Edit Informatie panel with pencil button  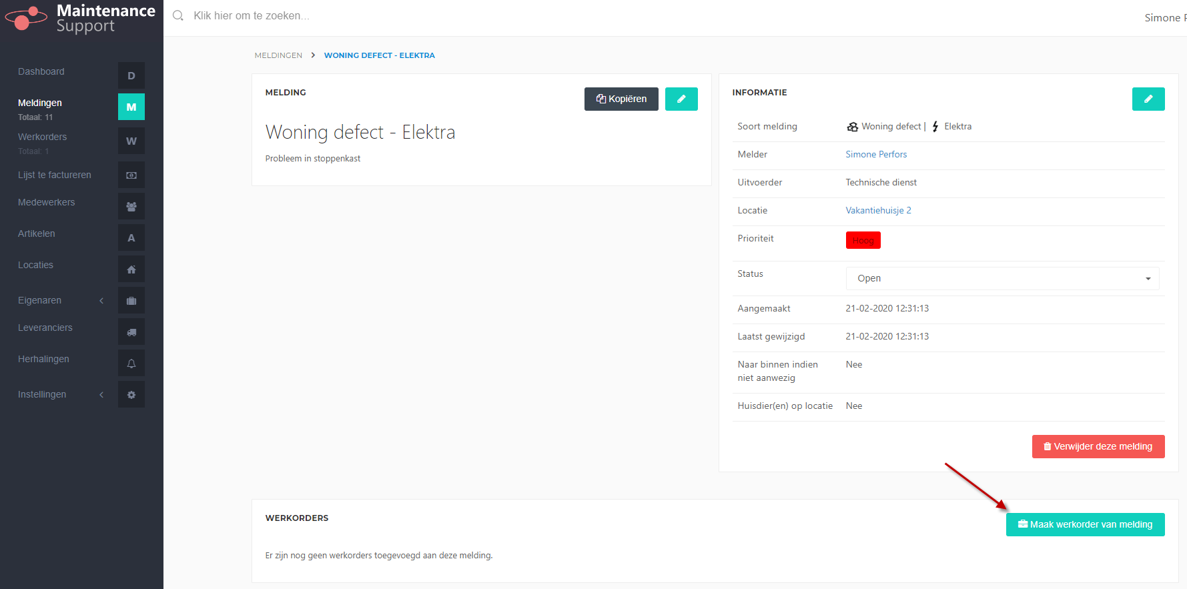(1148, 99)
